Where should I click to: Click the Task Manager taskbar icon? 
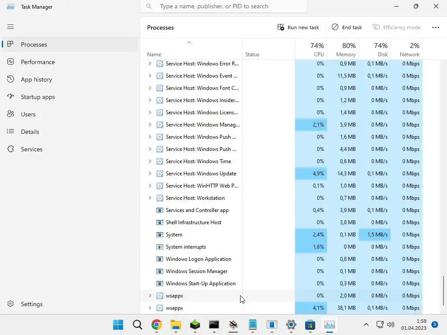tap(330, 325)
